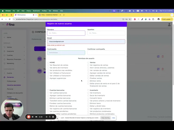The width and height of the screenshot is (174, 130).
Task: Click the browser back arrow
Action: tap(2, 19)
